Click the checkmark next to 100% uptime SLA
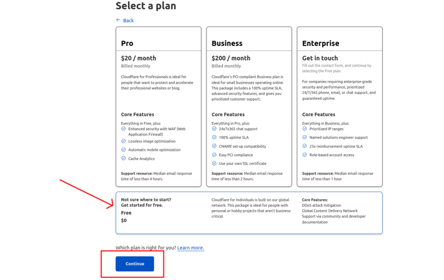Image resolution: width=444 pixels, height=280 pixels. pos(214,137)
